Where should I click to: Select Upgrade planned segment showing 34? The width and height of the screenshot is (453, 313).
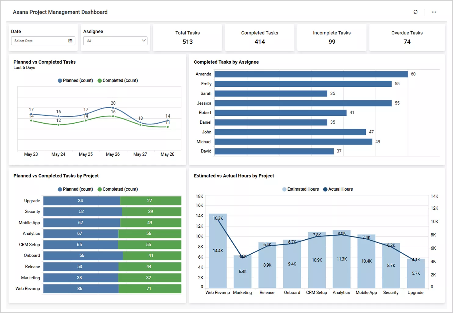point(82,201)
